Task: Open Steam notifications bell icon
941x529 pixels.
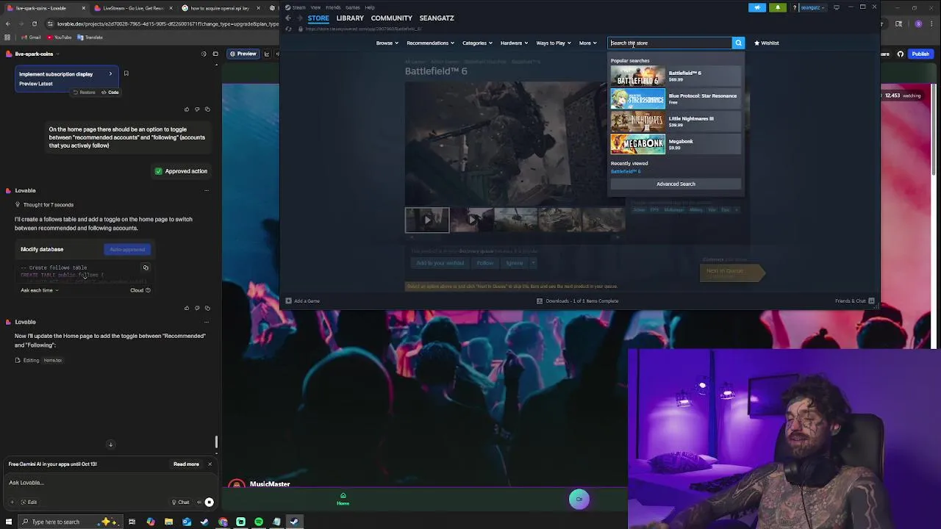Action: (778, 7)
